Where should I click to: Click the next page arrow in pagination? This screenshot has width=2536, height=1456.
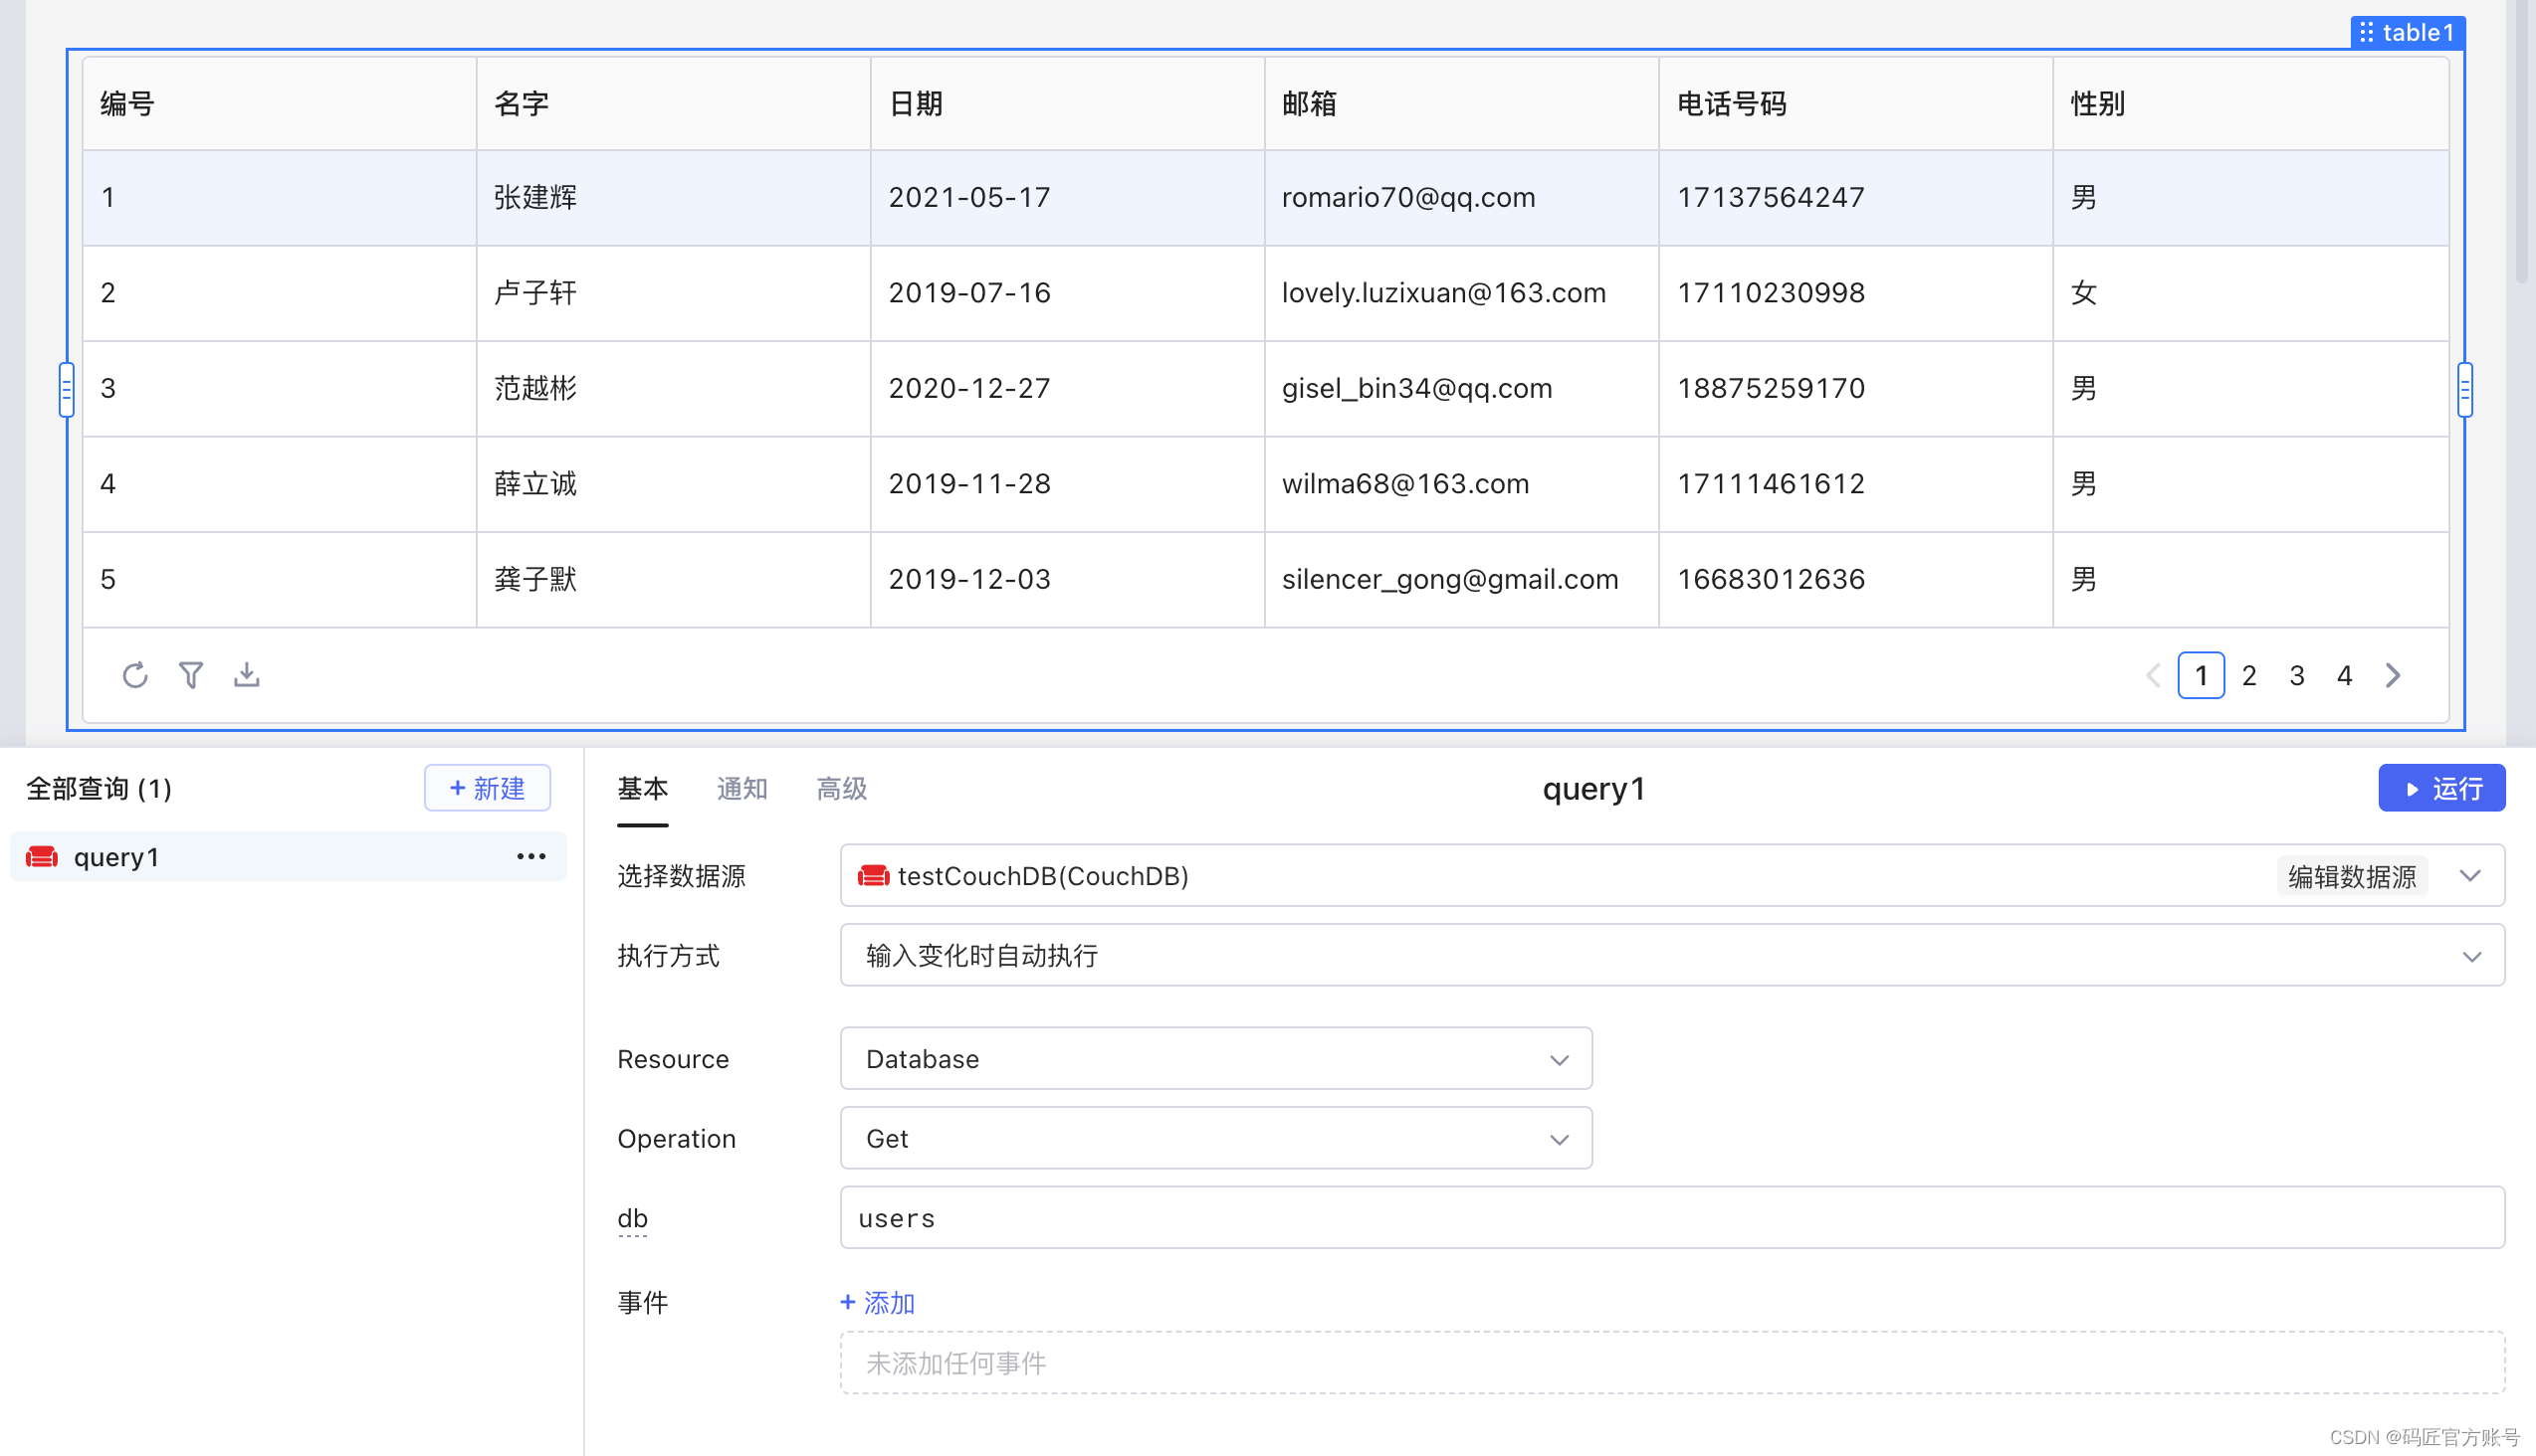[2393, 676]
